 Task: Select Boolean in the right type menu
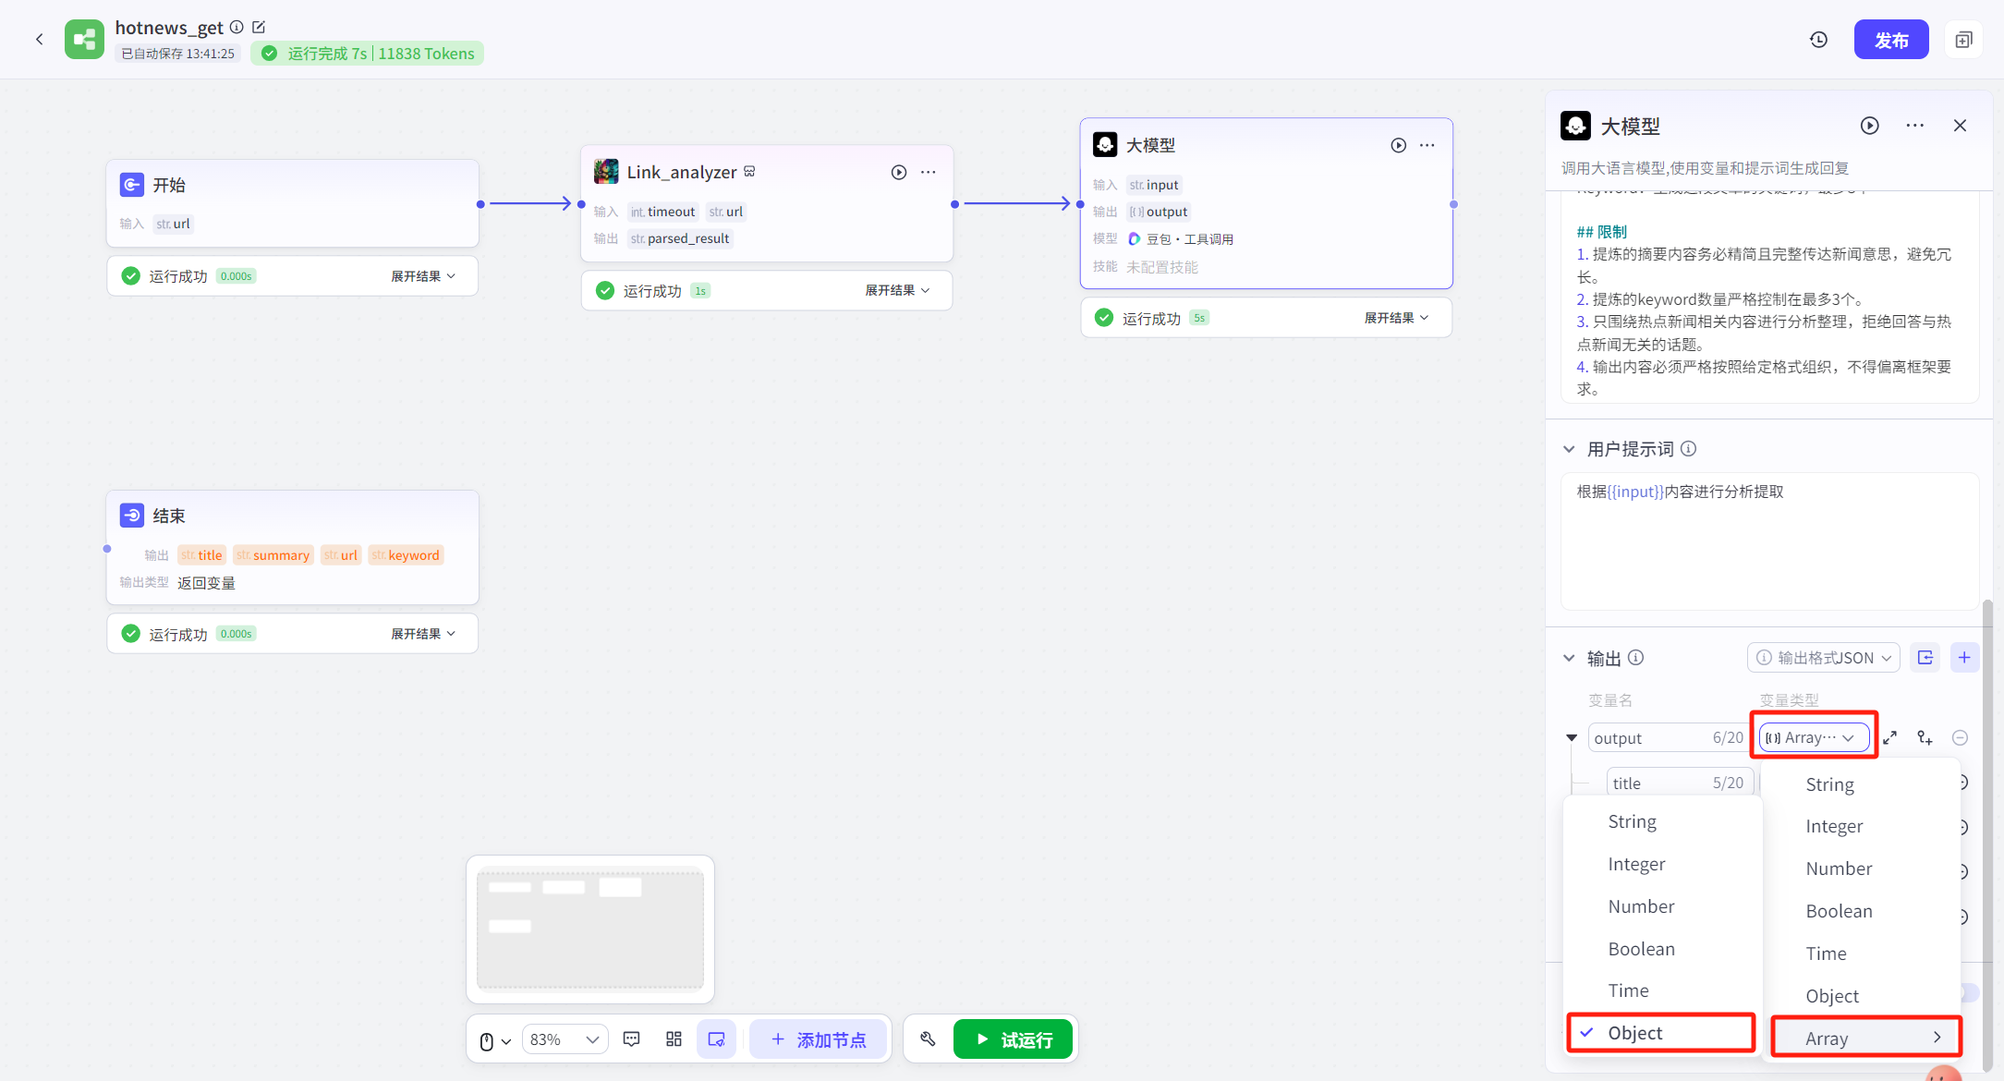tap(1839, 911)
